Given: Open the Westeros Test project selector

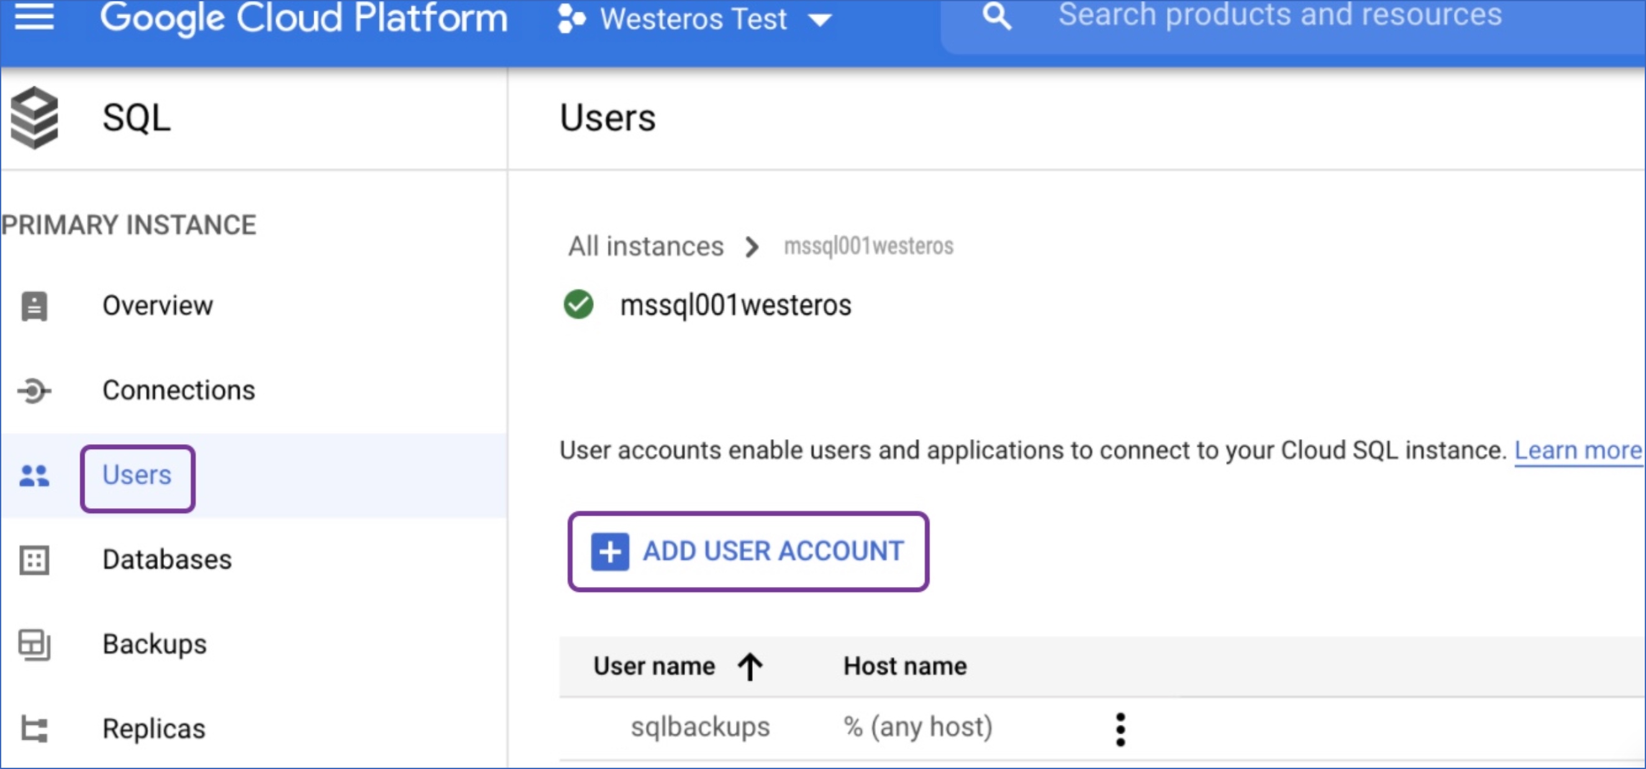Looking at the screenshot, I should pyautogui.click(x=694, y=19).
